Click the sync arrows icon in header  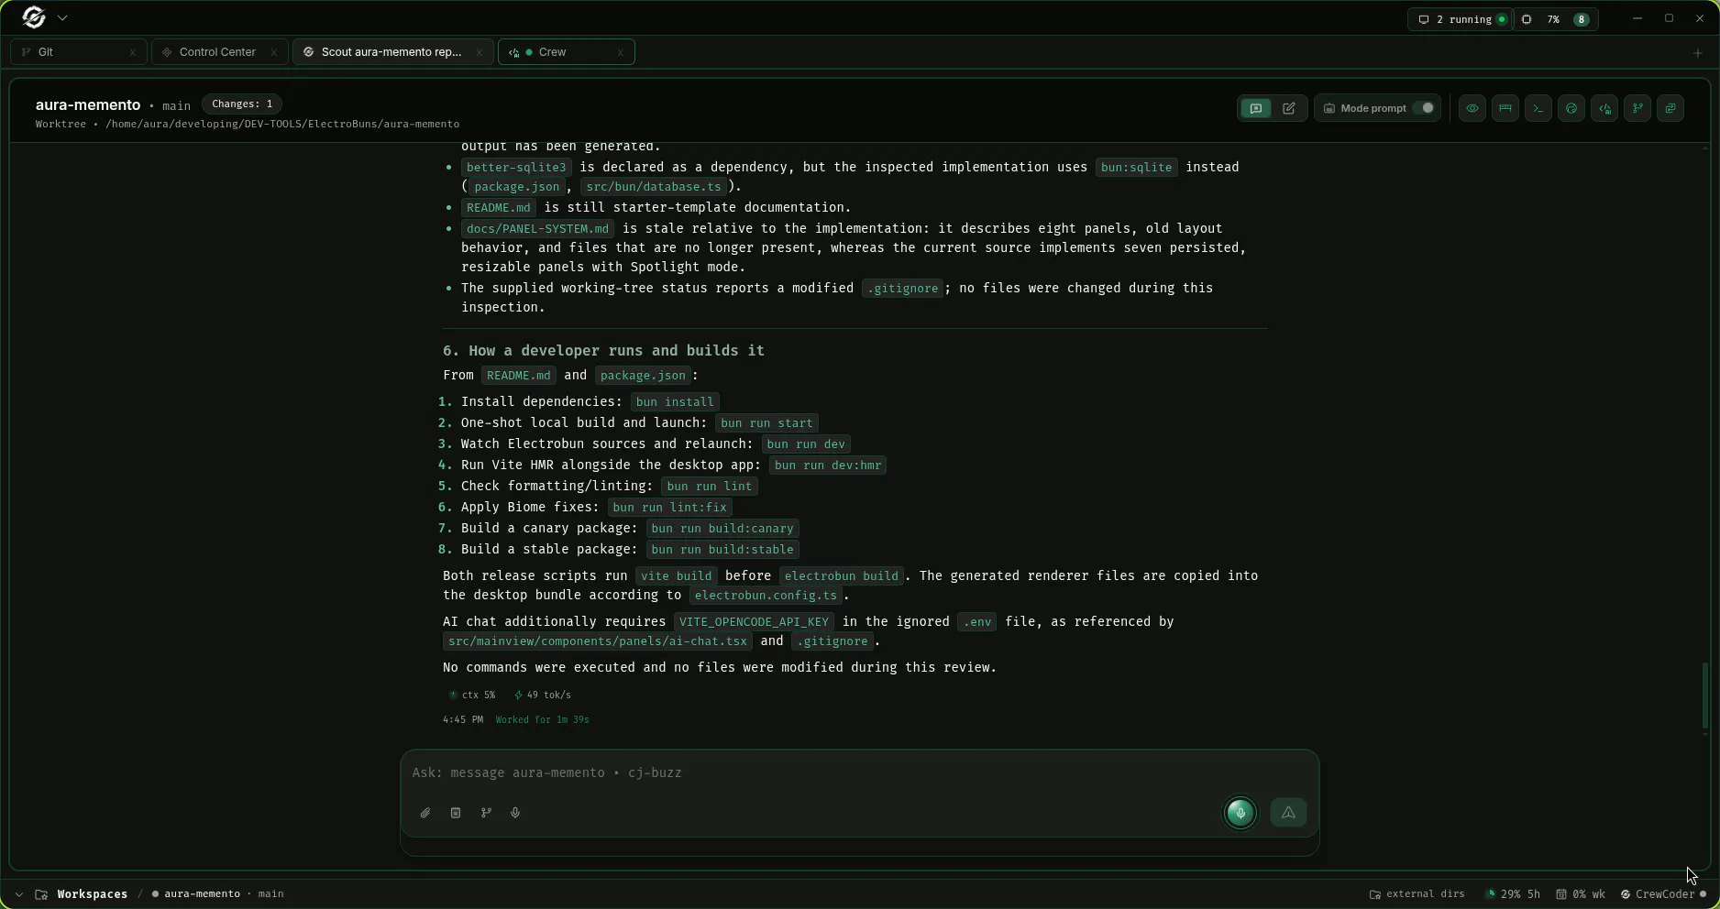(1670, 108)
